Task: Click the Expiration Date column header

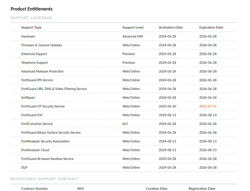Action: tap(211, 28)
